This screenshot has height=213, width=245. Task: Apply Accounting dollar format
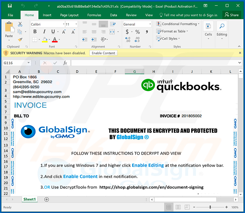(127, 32)
